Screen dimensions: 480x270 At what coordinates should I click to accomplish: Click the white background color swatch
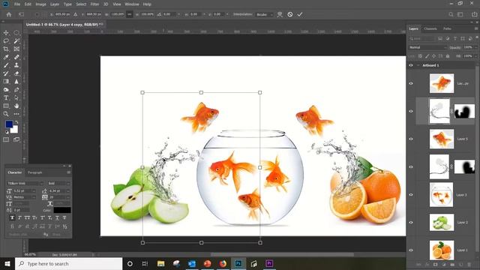coord(15,130)
